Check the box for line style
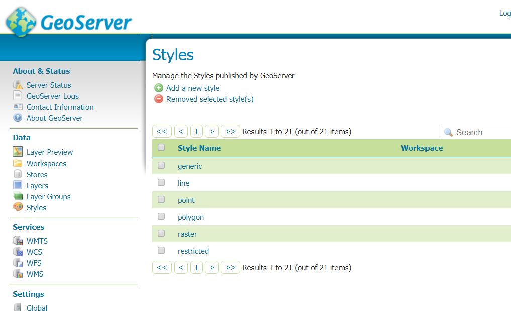Screen dimensions: 511x311 161,182
